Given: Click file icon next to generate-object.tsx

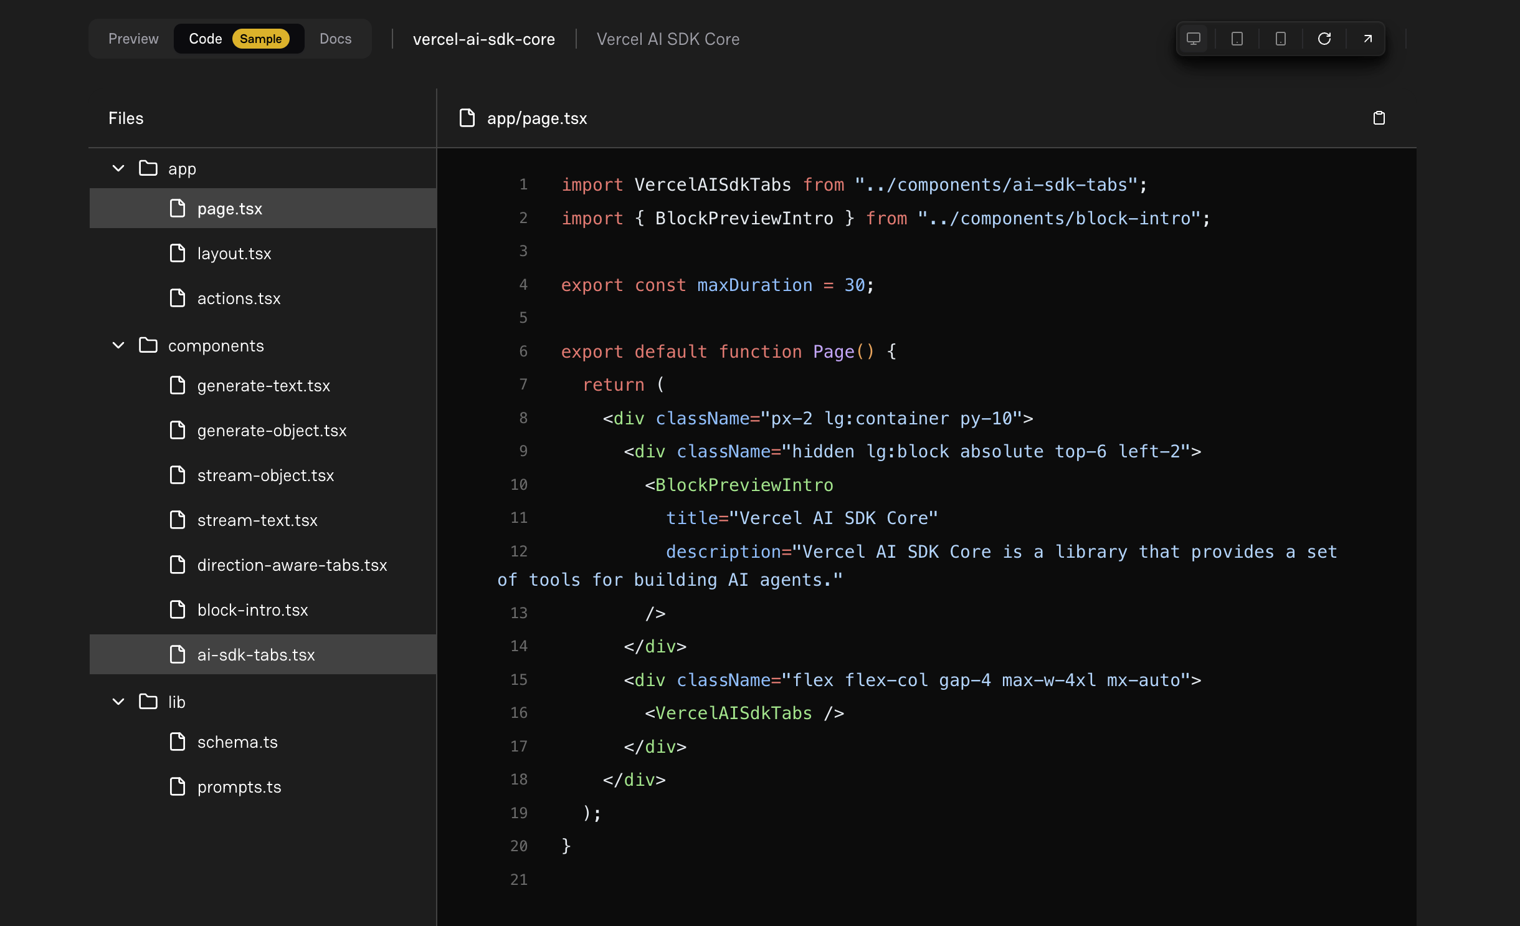Looking at the screenshot, I should 178,430.
